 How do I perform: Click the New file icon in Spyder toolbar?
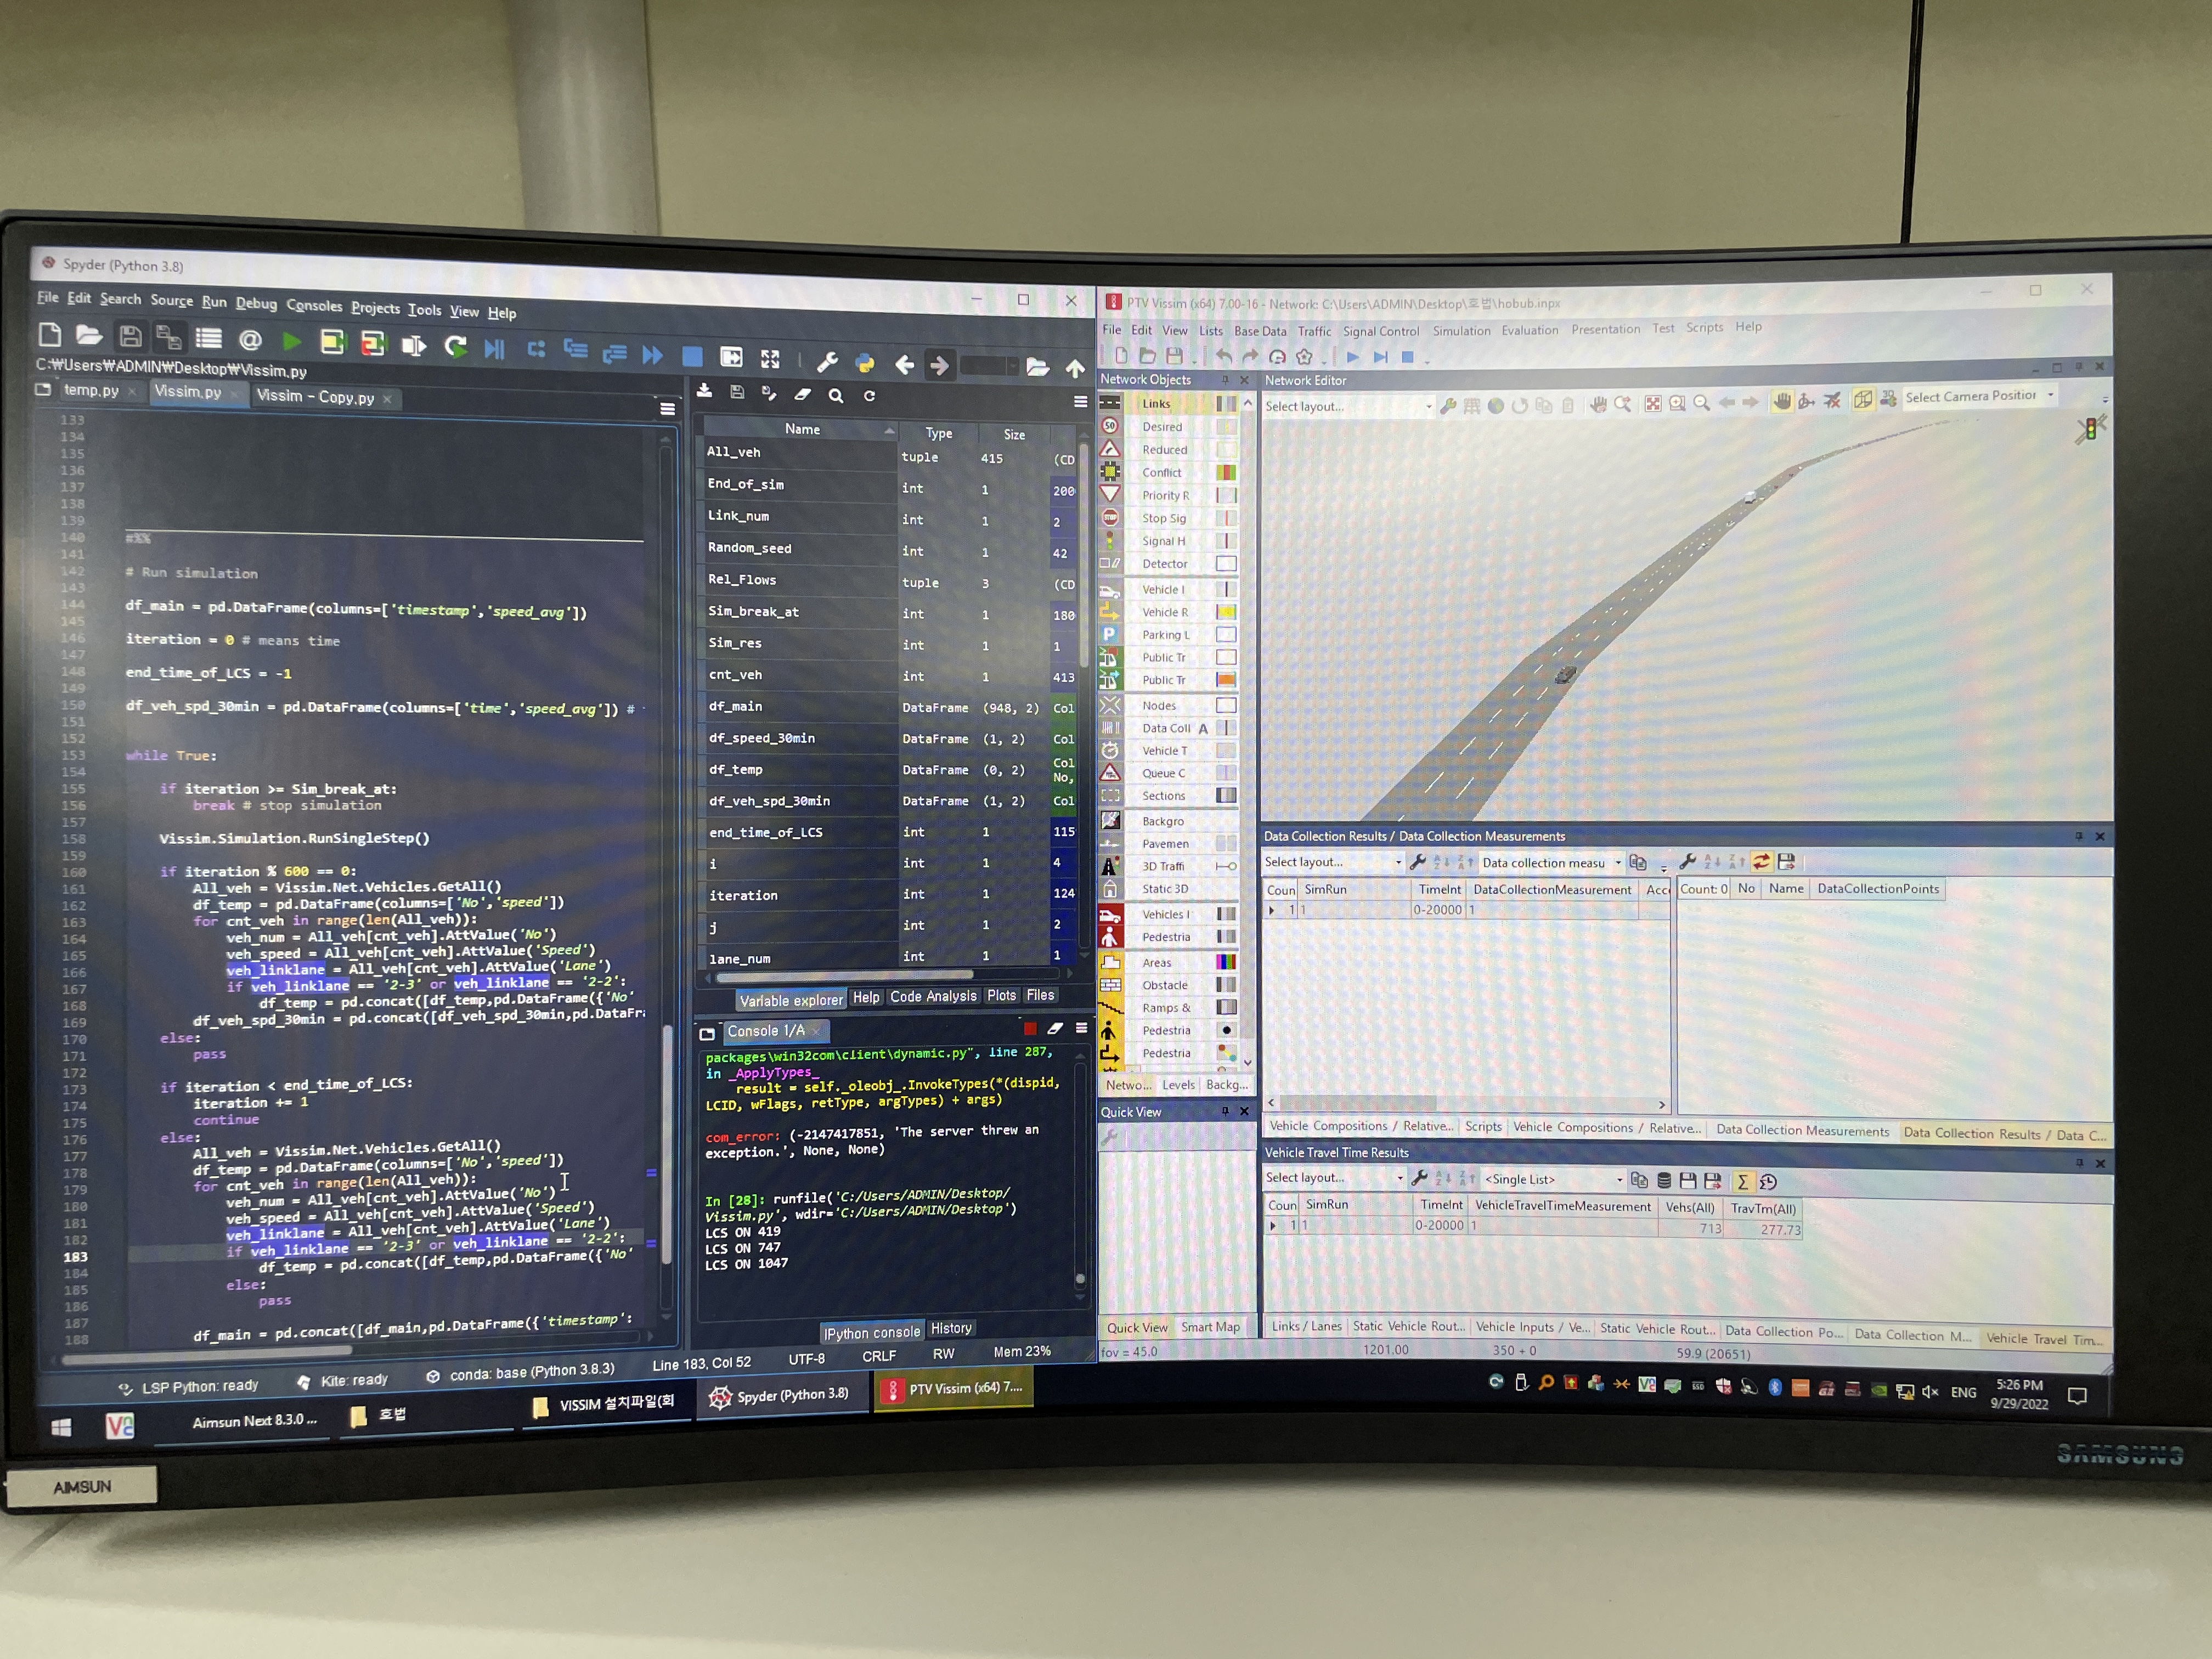tap(49, 335)
